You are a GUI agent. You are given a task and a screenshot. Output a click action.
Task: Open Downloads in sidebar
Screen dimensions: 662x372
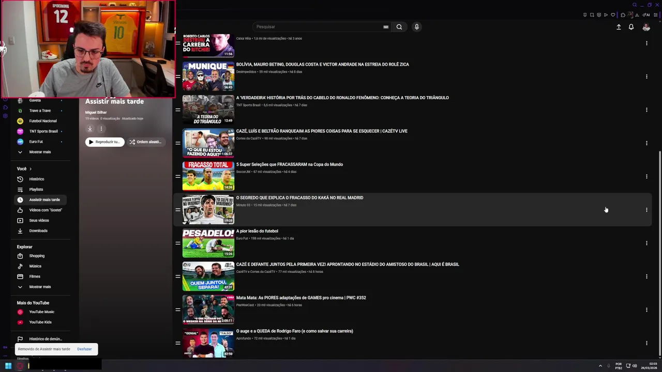[x=38, y=231]
